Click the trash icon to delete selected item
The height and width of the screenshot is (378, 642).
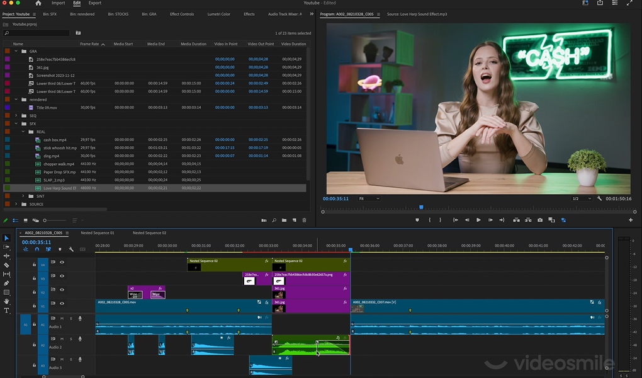tap(304, 220)
